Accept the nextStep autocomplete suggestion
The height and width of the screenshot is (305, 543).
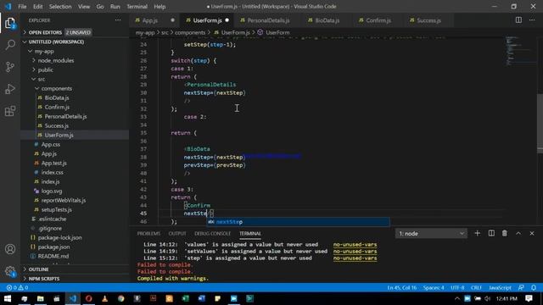click(x=298, y=222)
